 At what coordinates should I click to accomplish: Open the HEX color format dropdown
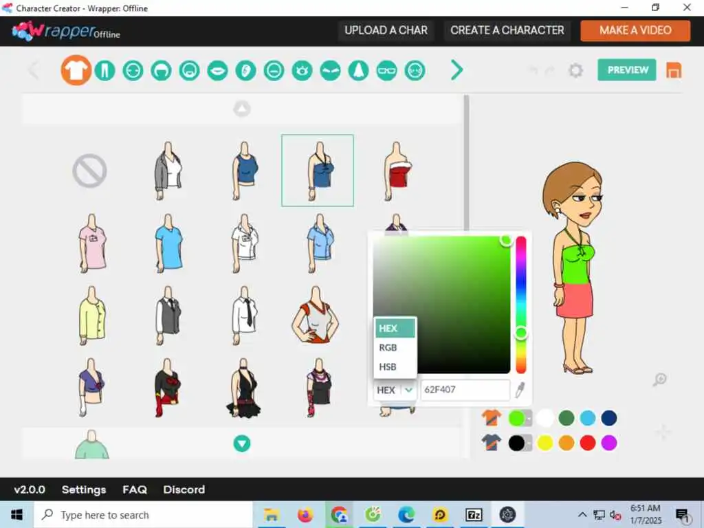pos(394,390)
